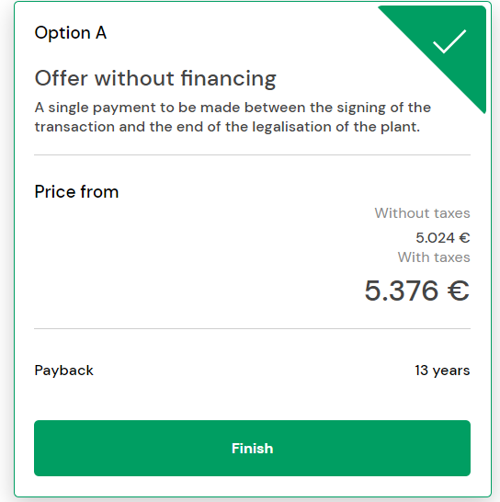This screenshot has height=502, width=500.
Task: Click the Payback label
Action: tap(63, 371)
